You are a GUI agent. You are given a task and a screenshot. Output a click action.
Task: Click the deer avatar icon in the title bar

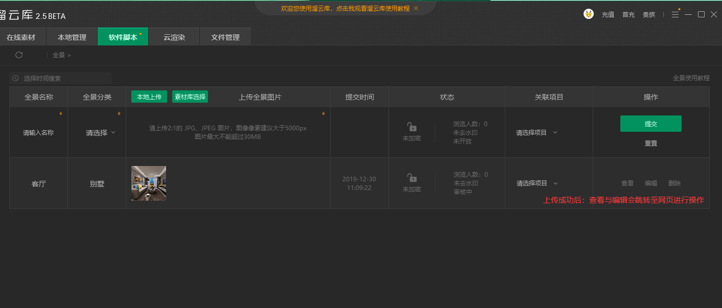pyautogui.click(x=589, y=14)
